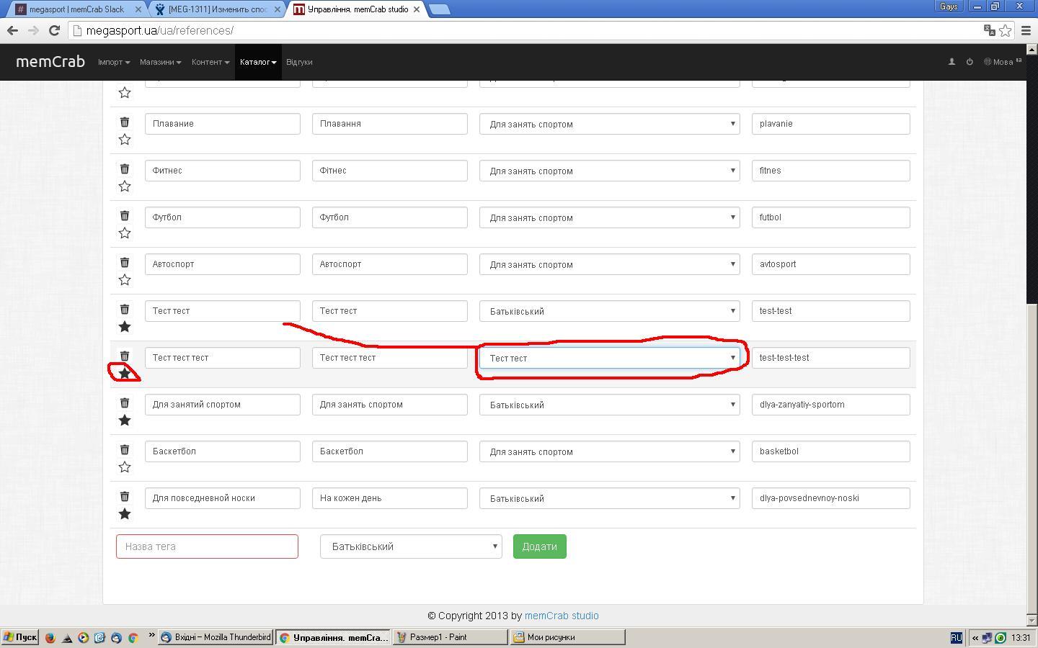Open the Каталог menu

tap(258, 62)
